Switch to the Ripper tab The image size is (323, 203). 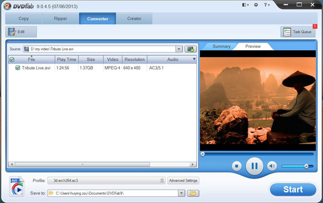(x=60, y=18)
